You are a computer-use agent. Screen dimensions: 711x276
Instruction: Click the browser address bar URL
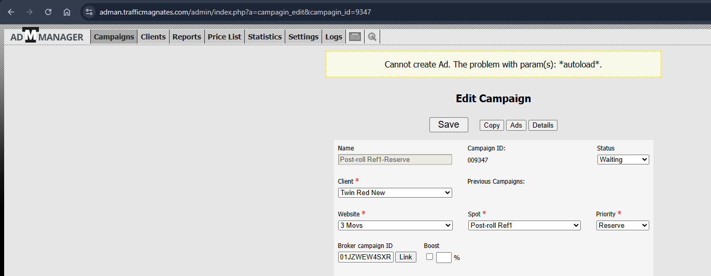(x=235, y=11)
